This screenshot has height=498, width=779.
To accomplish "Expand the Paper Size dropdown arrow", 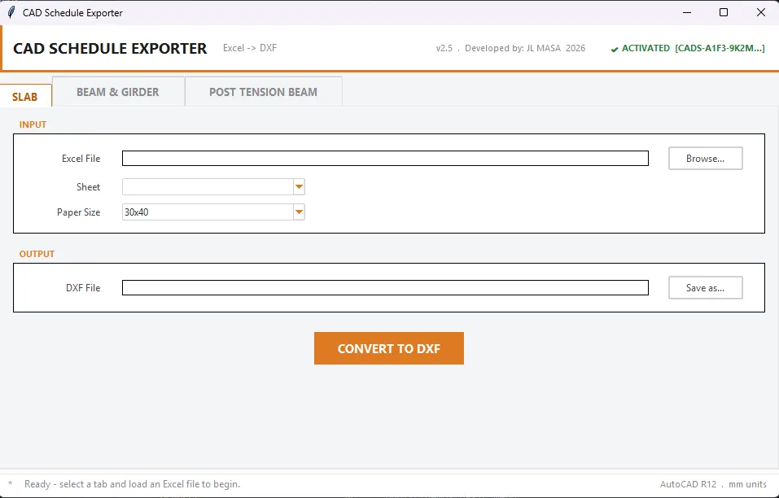I will click(299, 212).
